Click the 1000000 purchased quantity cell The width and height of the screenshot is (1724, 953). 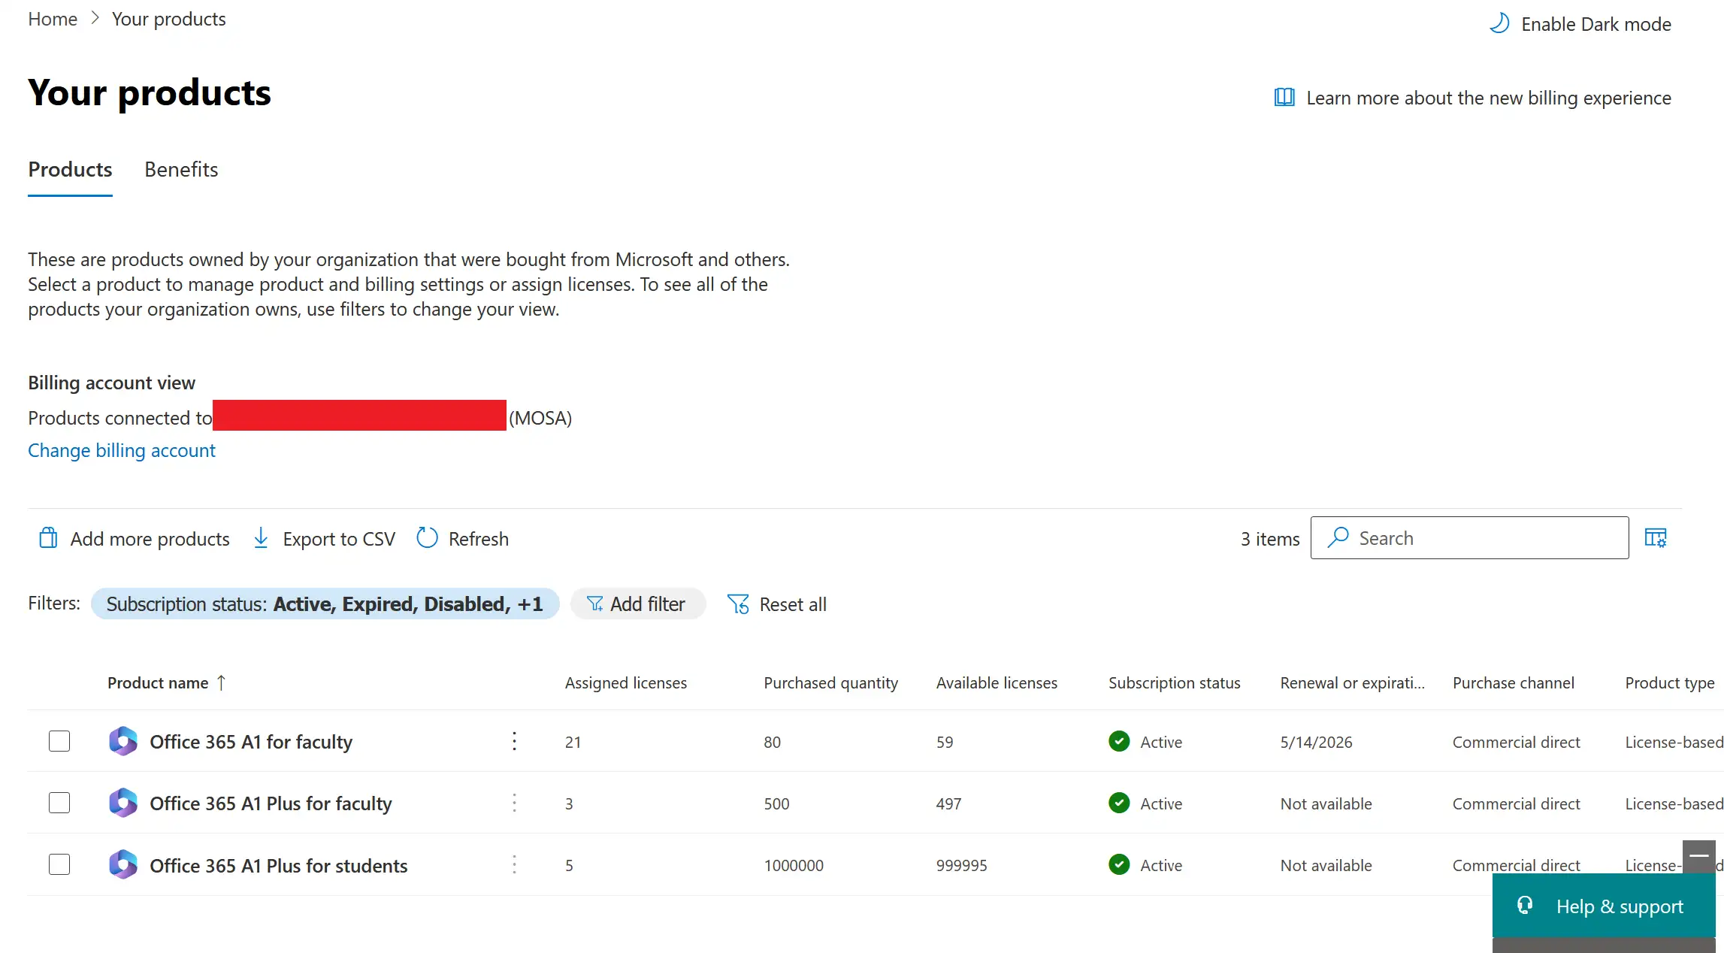pos(794,865)
